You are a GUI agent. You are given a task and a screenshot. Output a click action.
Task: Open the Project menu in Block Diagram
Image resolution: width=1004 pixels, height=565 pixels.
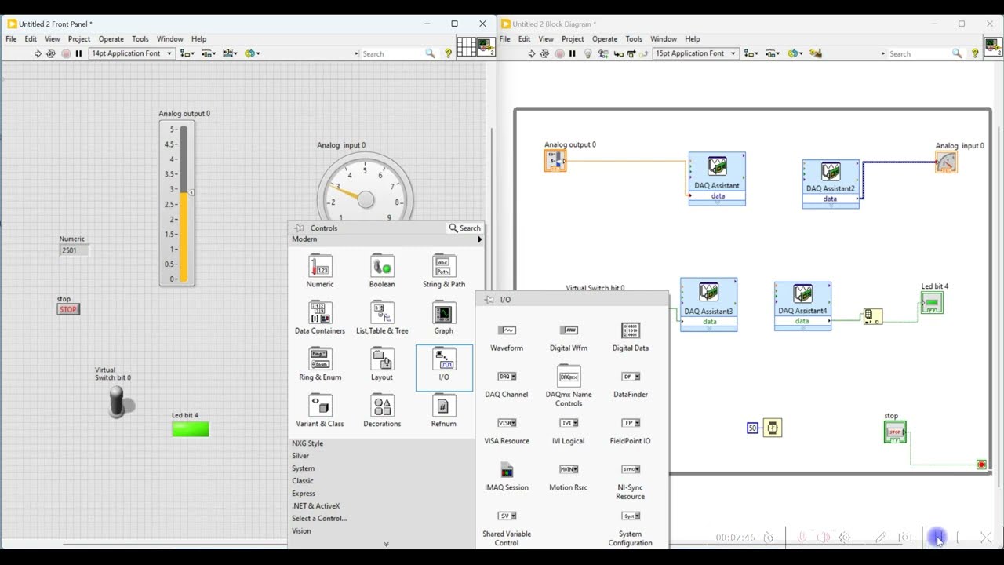[573, 38]
